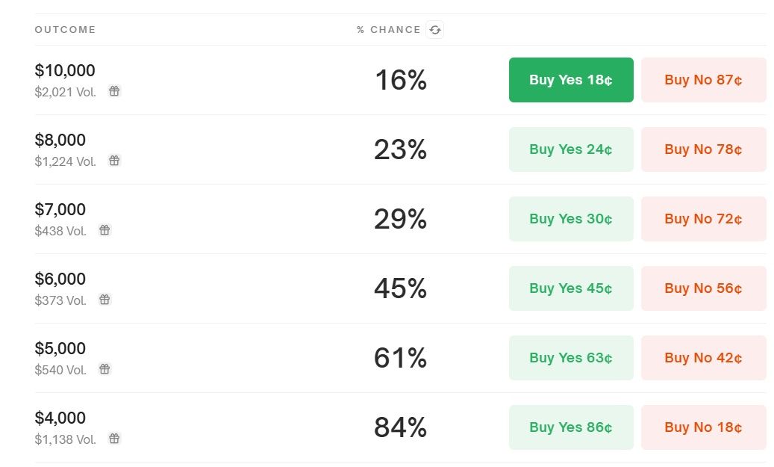Open the $10,000 outcome row
The width and height of the screenshot is (774, 467).
pos(65,71)
